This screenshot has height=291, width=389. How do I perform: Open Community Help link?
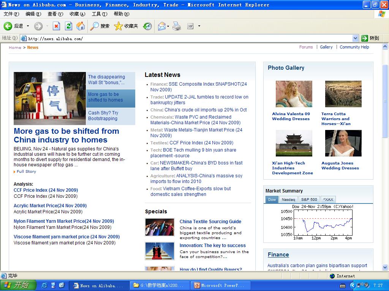point(354,47)
